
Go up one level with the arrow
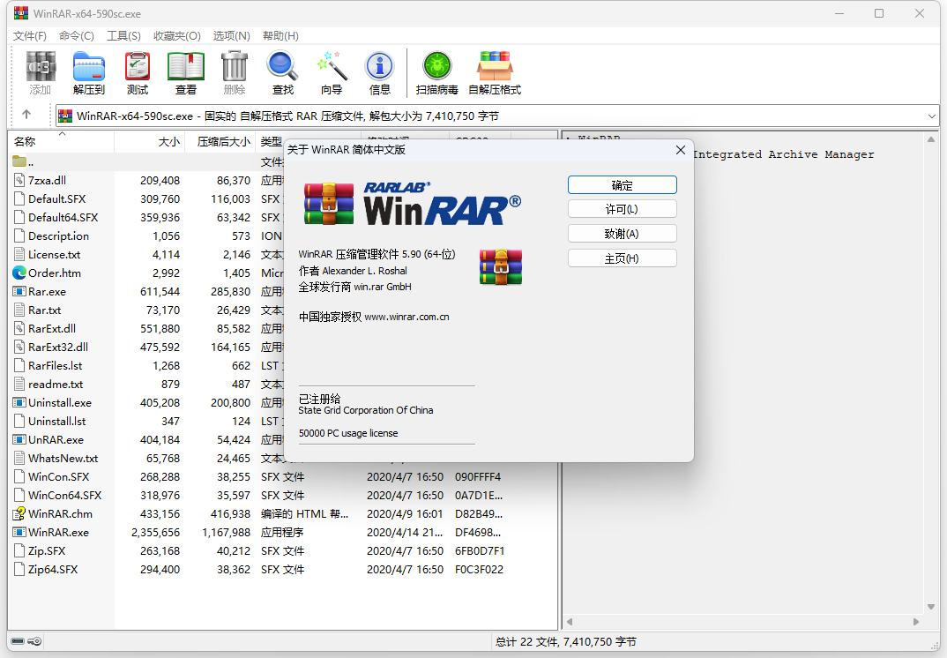26,114
